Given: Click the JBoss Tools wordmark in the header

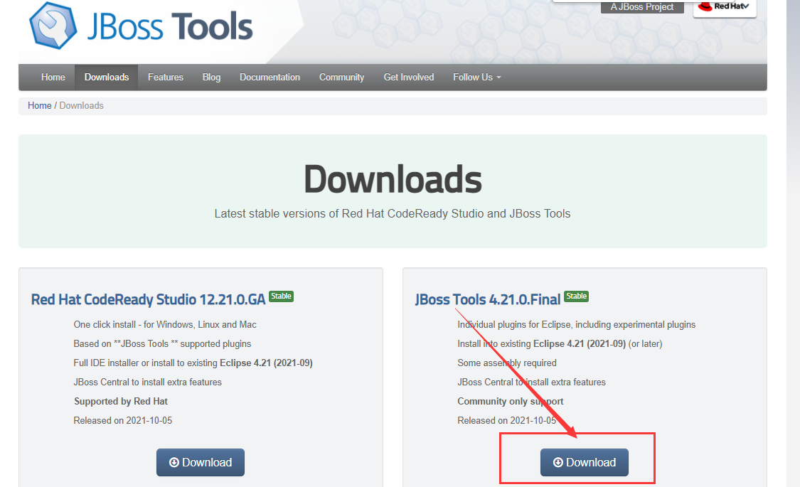Looking at the screenshot, I should 170,26.
